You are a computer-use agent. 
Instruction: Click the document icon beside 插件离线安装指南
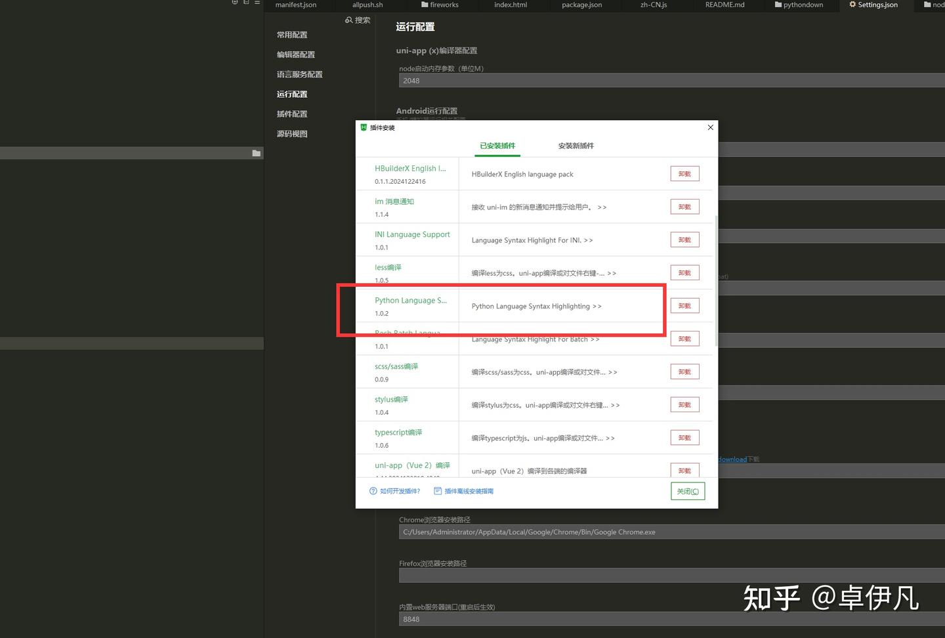point(436,491)
